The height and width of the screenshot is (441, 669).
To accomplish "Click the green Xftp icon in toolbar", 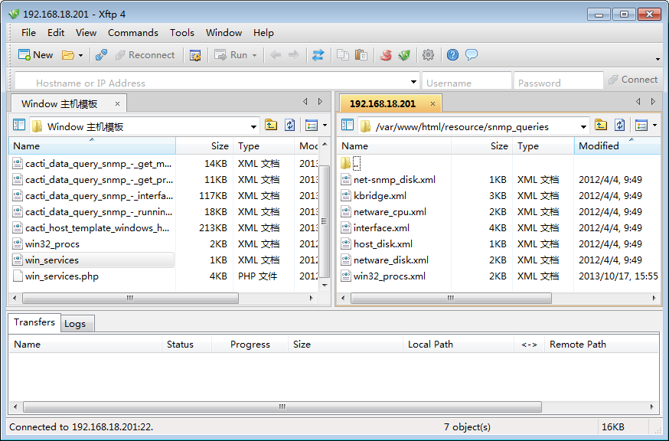I will [404, 55].
